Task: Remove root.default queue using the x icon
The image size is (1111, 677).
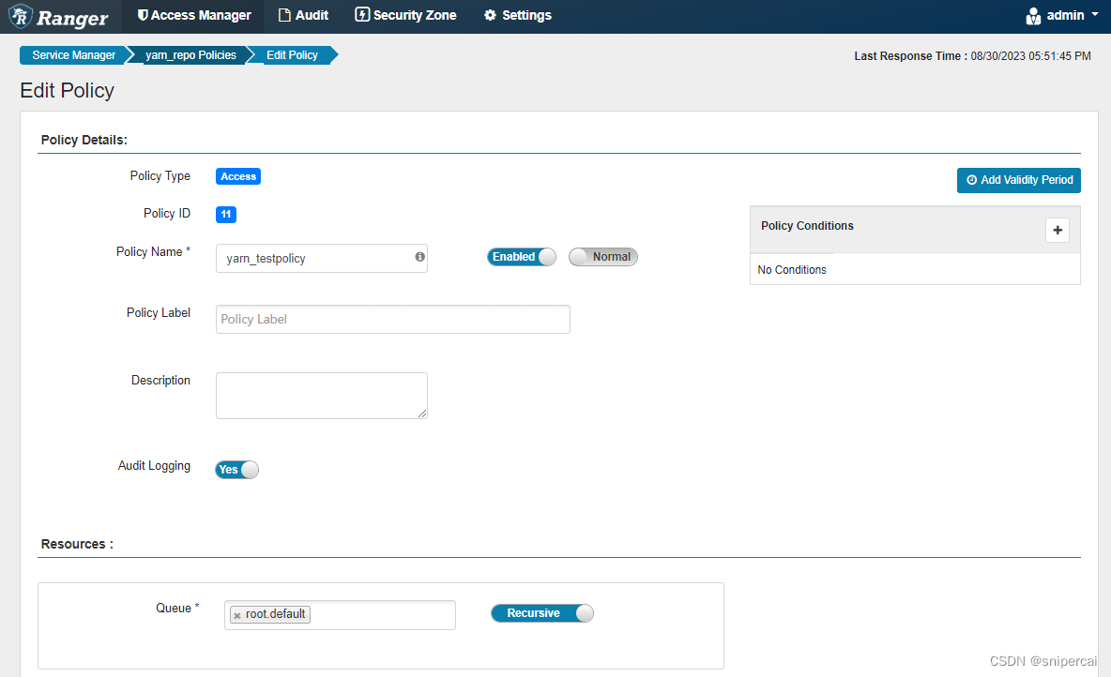Action: pyautogui.click(x=236, y=614)
